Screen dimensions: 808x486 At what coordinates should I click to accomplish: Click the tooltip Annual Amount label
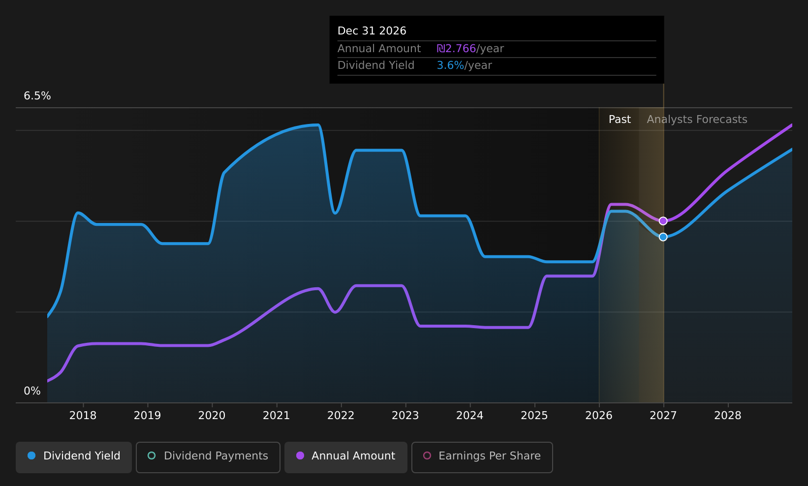pyautogui.click(x=379, y=49)
